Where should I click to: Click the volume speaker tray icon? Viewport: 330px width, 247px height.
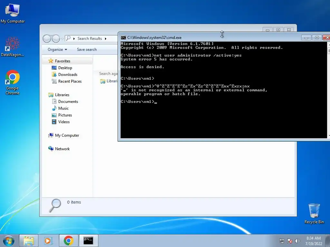click(x=297, y=241)
